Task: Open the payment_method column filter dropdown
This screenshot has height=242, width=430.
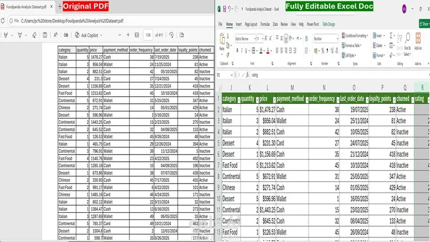Action: [307, 100]
